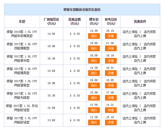The height and width of the screenshot is (128, 162).
Task: Click the table title 缤智车型最新价格变化报价
Action: (x=82, y=10)
